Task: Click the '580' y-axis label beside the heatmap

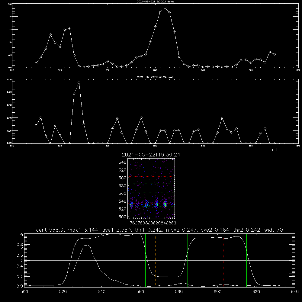Action: (x=123, y=186)
